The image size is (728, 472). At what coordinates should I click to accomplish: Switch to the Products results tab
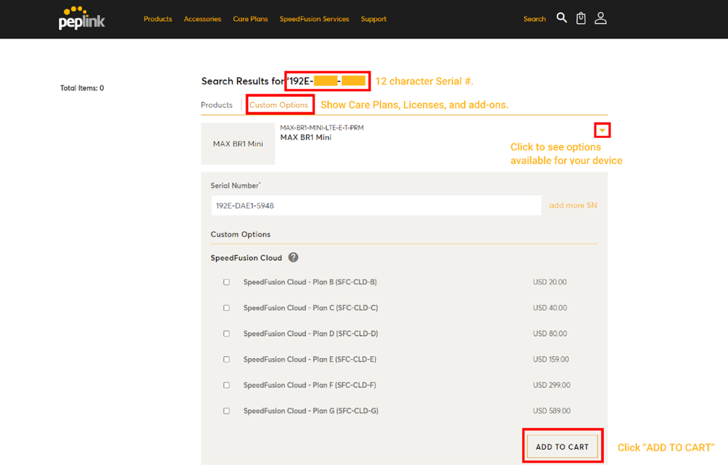[217, 105]
